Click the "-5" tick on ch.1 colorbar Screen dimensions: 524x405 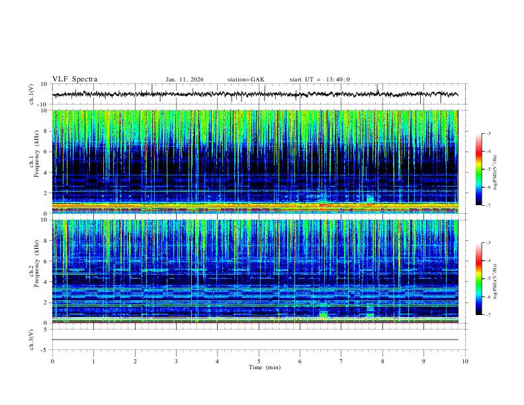[x=488, y=169]
